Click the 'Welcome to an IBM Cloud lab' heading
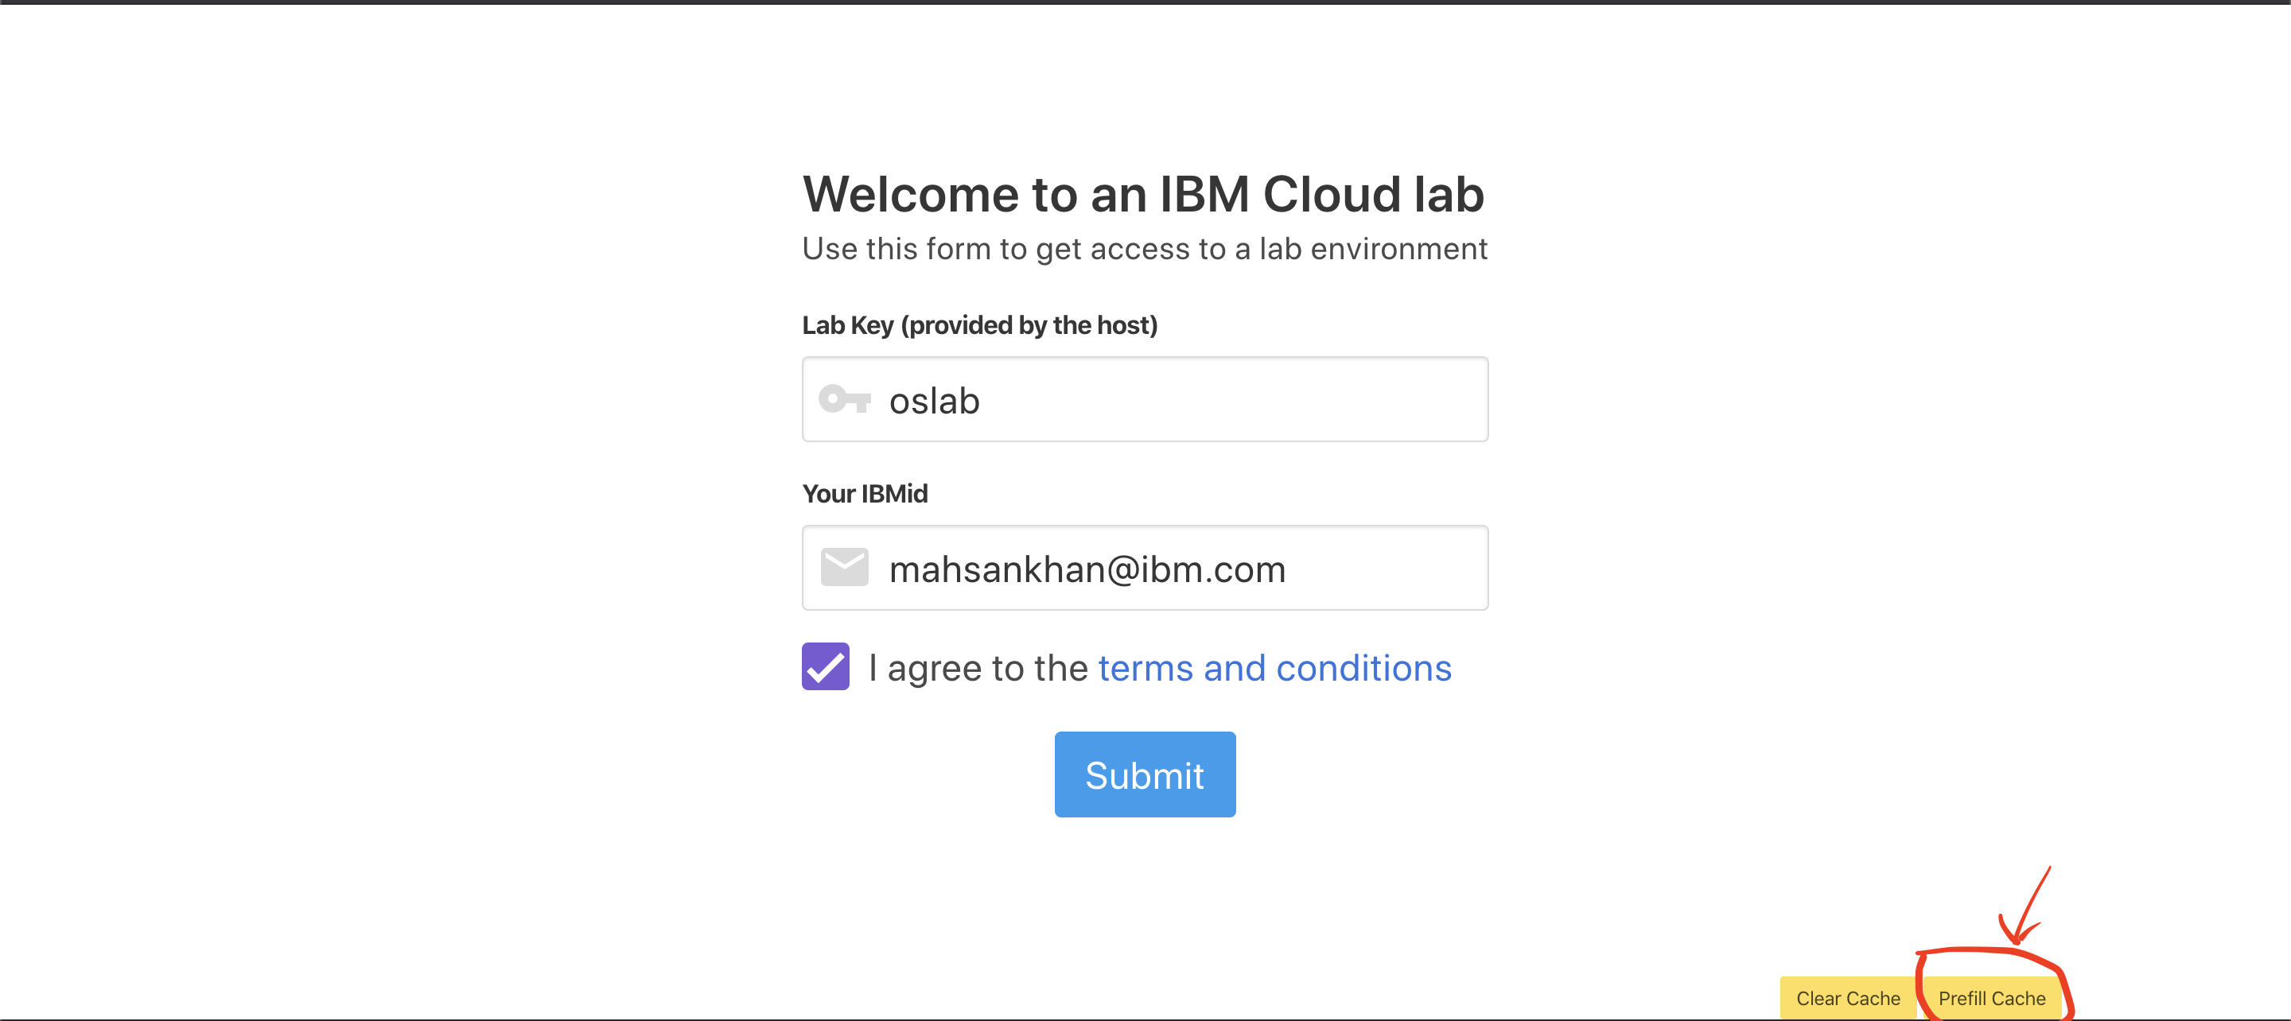Viewport: 2291px width, 1021px height. 1143,194
